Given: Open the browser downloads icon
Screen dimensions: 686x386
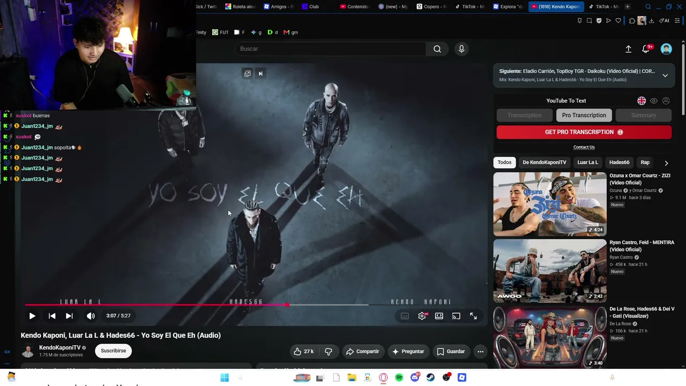Looking at the screenshot, I should click(652, 21).
